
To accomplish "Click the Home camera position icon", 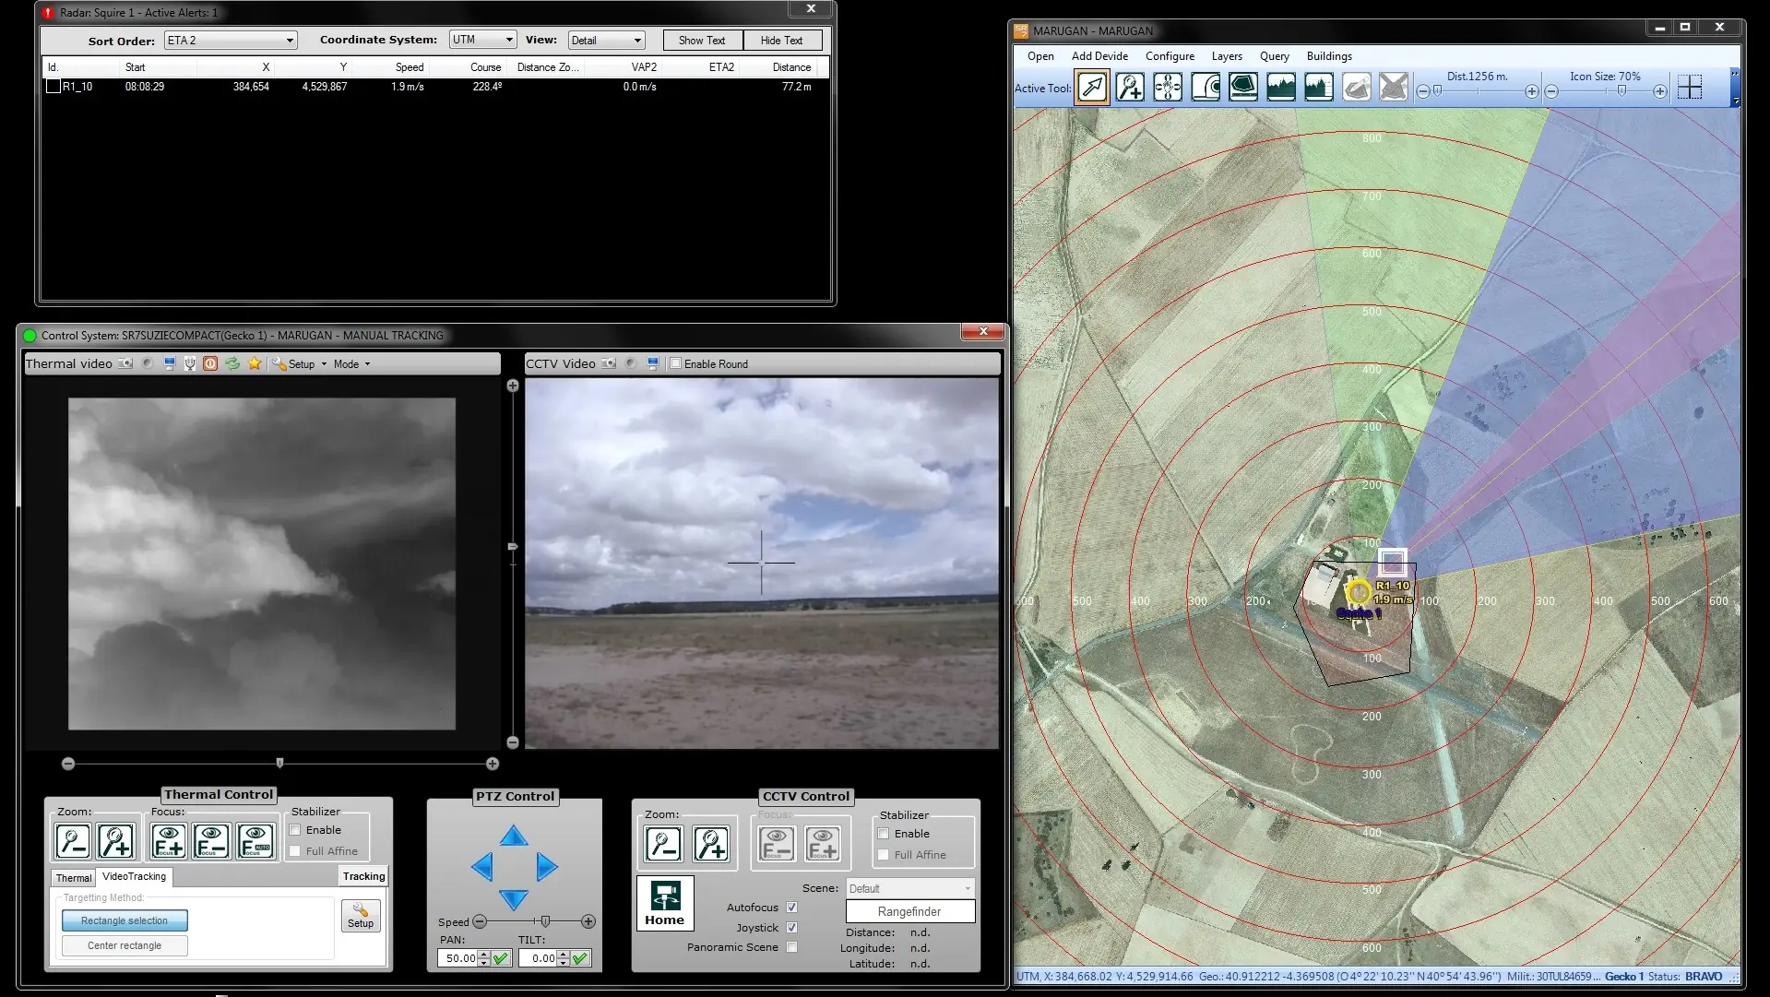I will pos(665,903).
